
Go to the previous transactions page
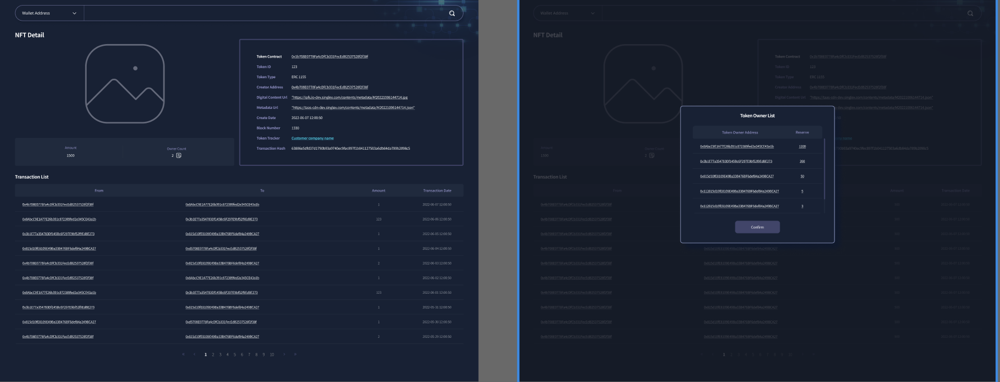point(194,354)
